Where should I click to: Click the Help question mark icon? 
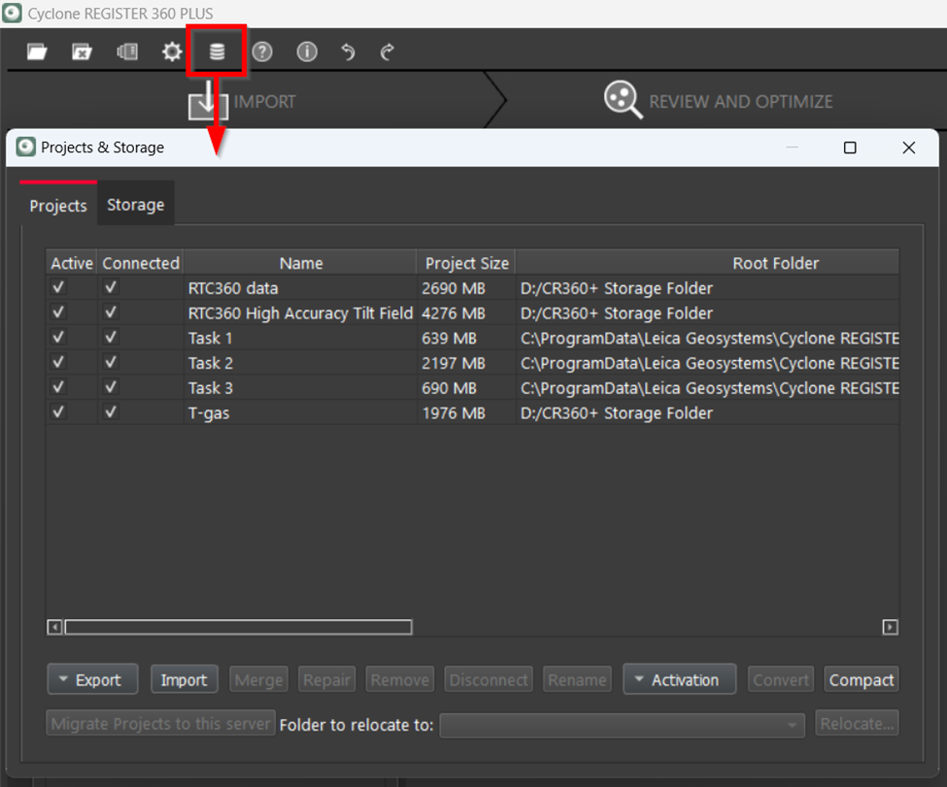[x=262, y=52]
